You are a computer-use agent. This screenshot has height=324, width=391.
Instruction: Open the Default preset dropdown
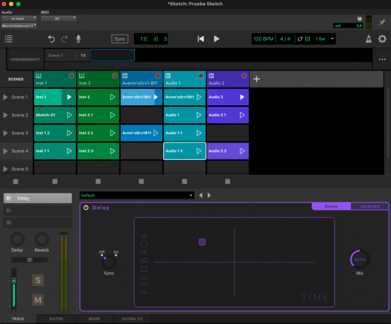(137, 195)
